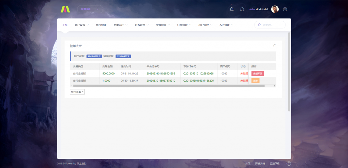This screenshot has width=348, height=168.
Task: Click the red 余额不足 button
Action: pos(258,73)
